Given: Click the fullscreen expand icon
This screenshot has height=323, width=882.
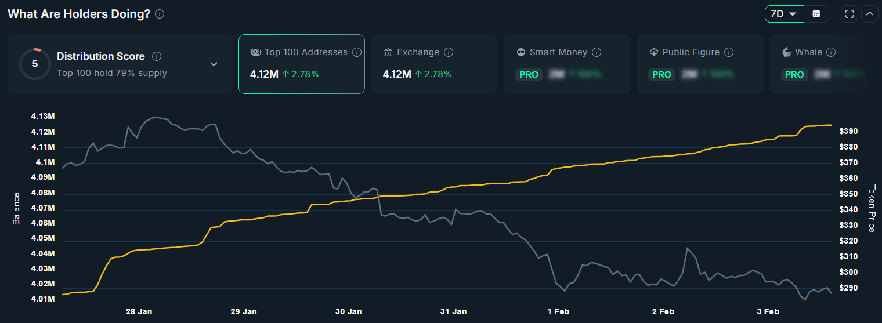Looking at the screenshot, I should click(849, 14).
